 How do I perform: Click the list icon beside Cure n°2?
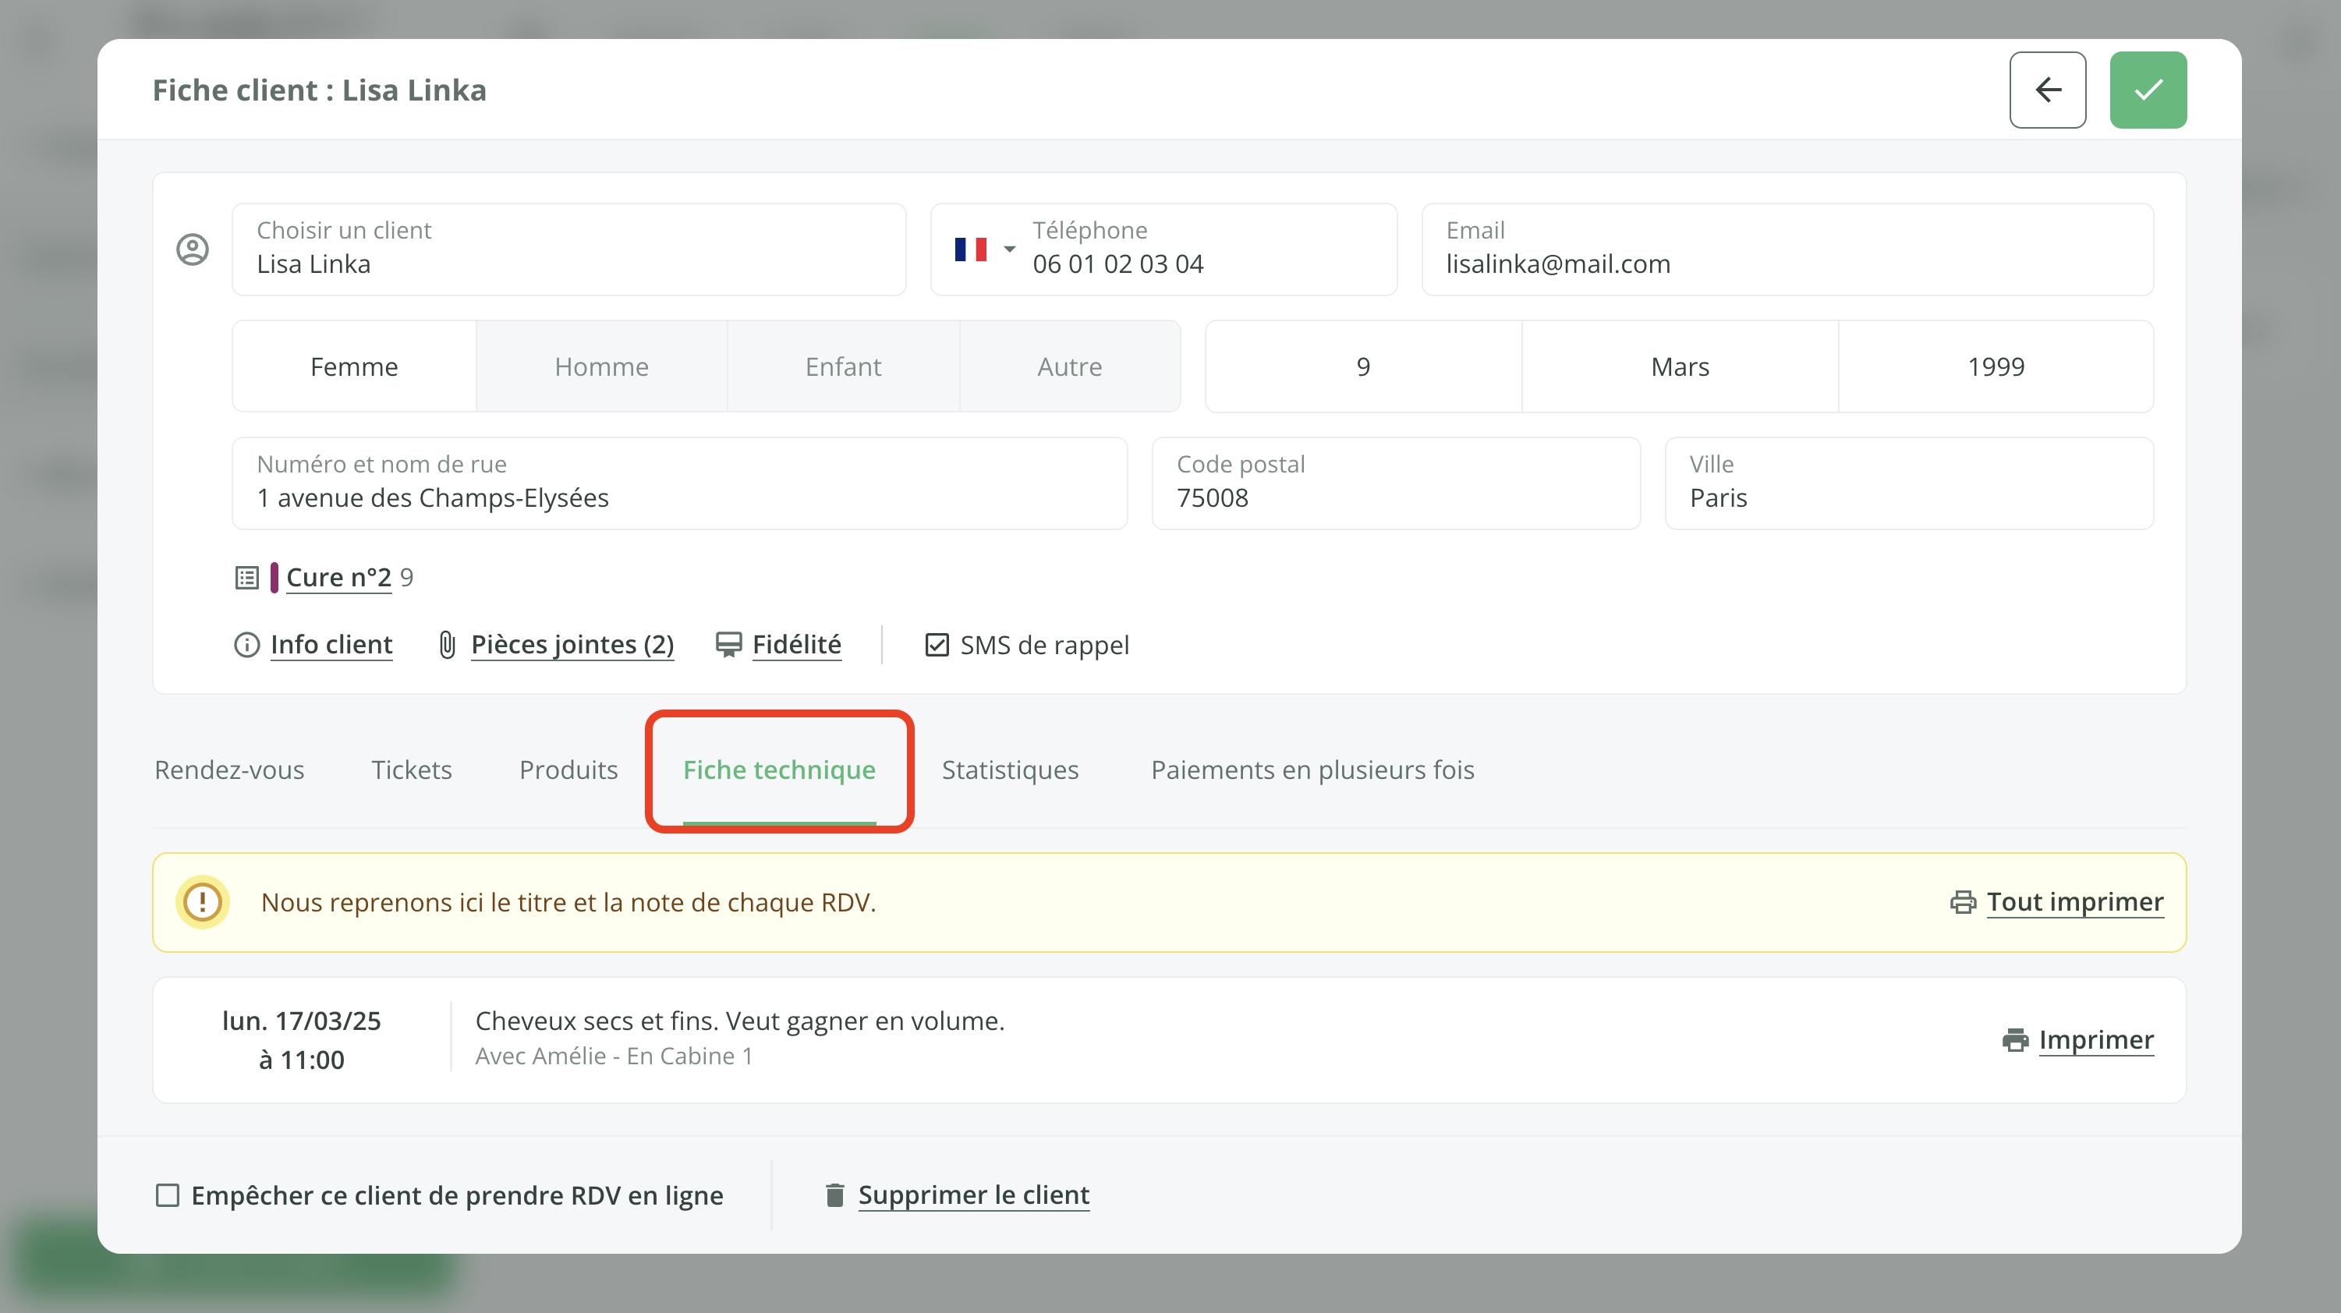coord(246,578)
